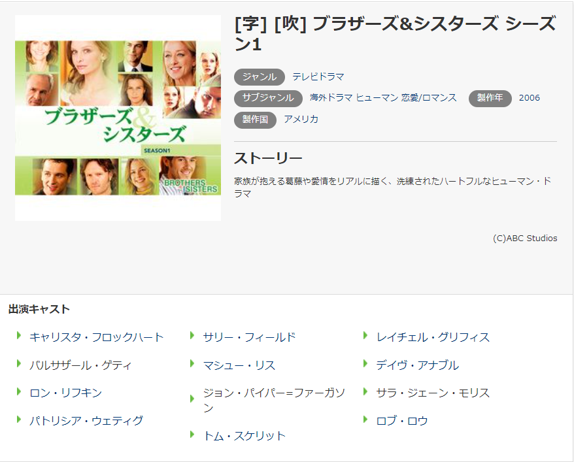Image resolution: width=574 pixels, height=462 pixels.
Task: Click the 2006 production year link
Action: [x=530, y=97]
